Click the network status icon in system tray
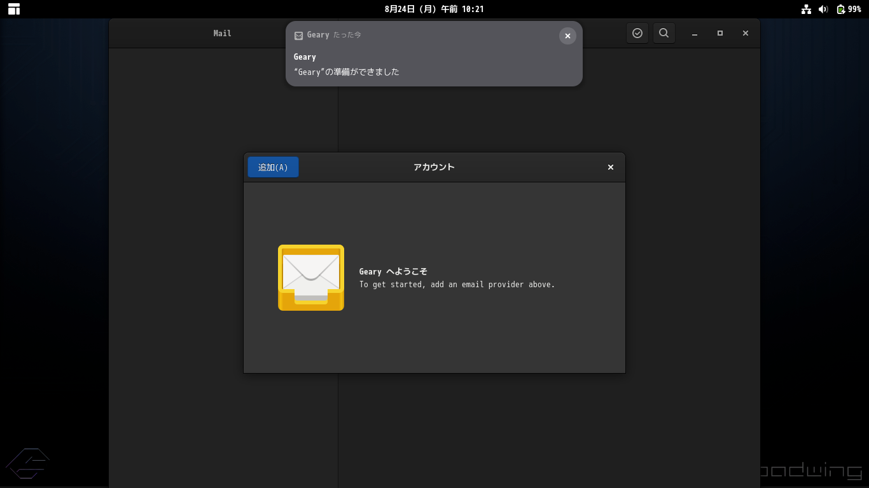The width and height of the screenshot is (869, 488). pyautogui.click(x=807, y=9)
